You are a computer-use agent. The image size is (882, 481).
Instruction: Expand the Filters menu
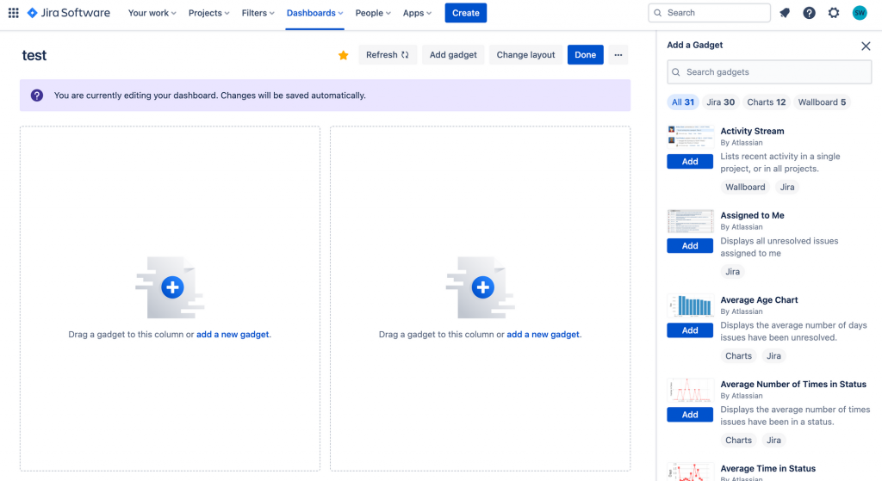click(x=258, y=13)
